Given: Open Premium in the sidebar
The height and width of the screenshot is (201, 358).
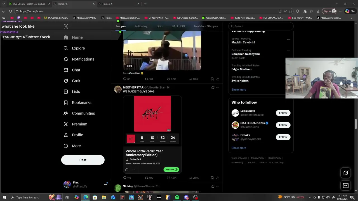Looking at the screenshot, I should coord(76,124).
